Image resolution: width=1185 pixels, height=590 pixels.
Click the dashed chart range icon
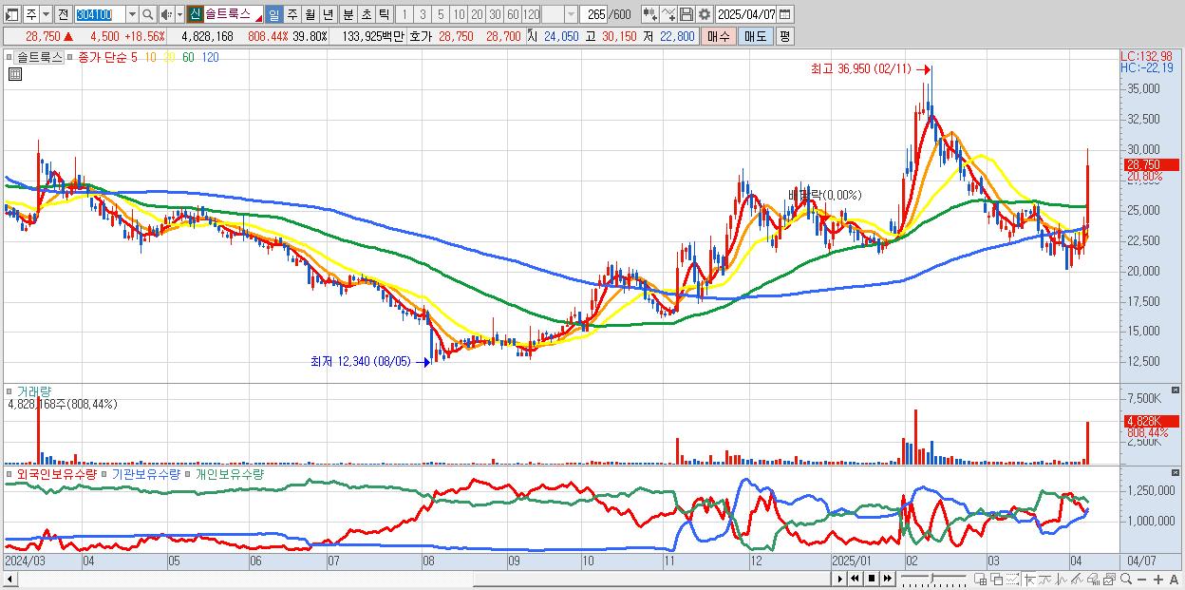pos(1013,579)
